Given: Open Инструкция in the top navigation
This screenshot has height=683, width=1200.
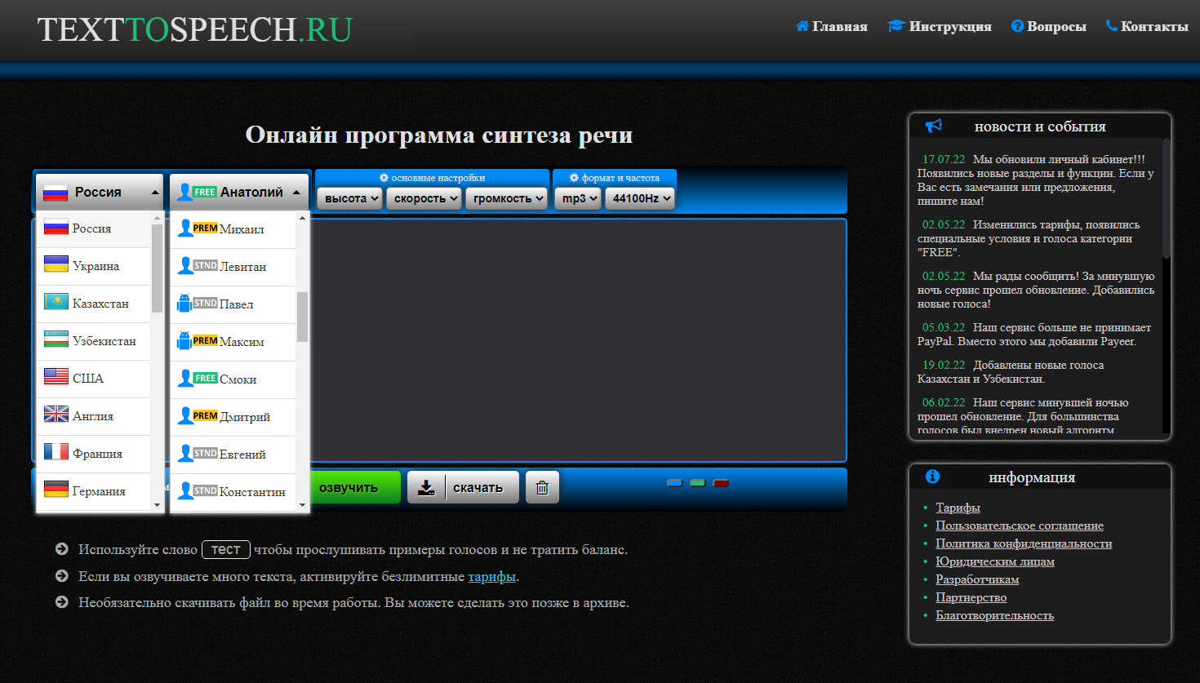Looking at the screenshot, I should coord(950,26).
